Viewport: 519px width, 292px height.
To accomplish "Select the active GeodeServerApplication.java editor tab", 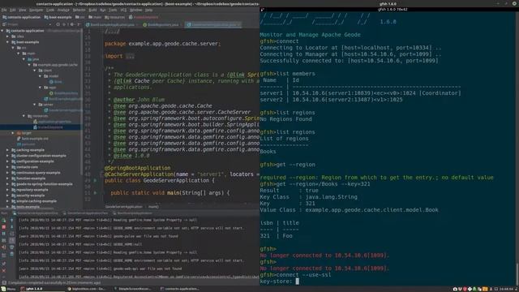I will [x=212, y=24].
